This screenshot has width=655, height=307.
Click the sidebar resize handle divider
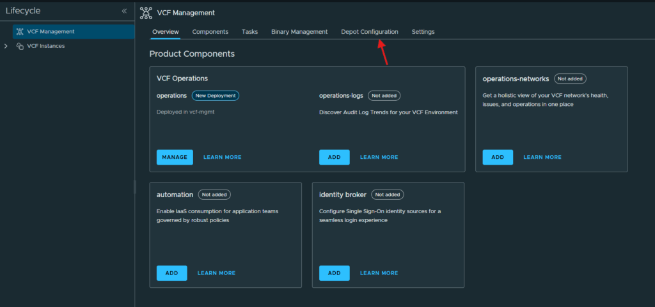[x=134, y=186]
